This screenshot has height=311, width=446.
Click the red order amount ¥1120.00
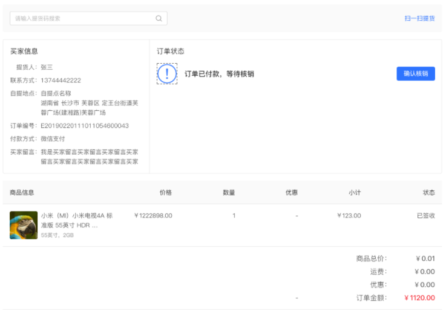tap(419, 298)
